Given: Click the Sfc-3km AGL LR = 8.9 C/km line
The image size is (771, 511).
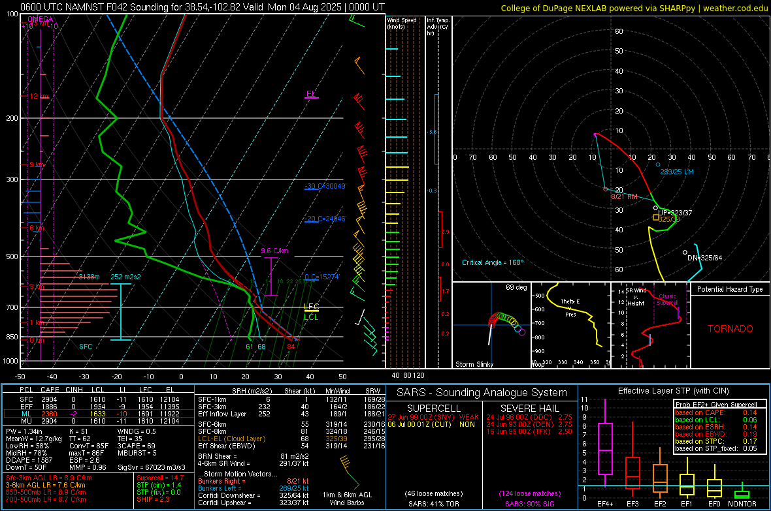Looking at the screenshot, I should point(49,478).
